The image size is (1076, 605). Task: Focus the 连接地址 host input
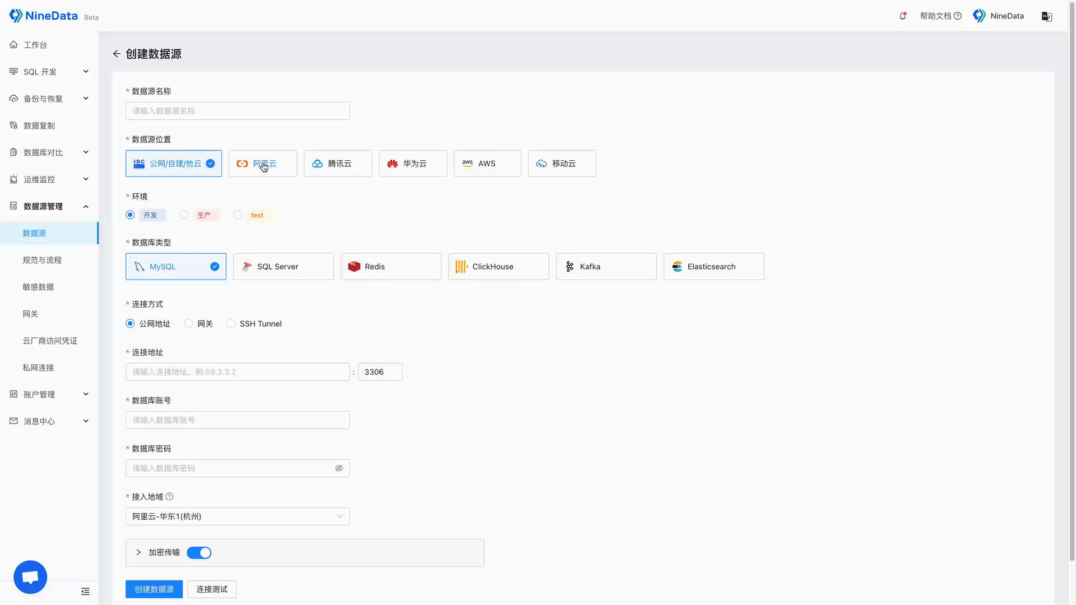click(x=238, y=372)
